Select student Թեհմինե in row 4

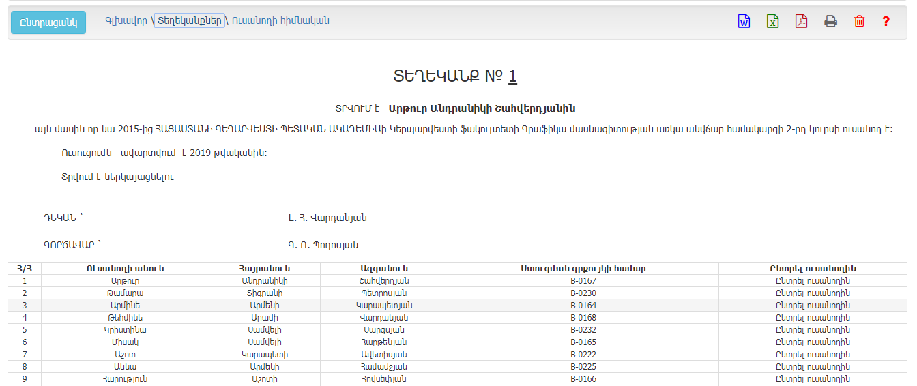click(x=813, y=318)
